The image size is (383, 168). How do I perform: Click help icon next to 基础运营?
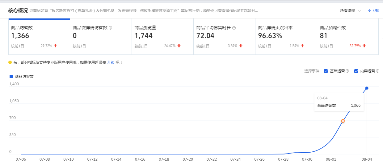click(347, 71)
